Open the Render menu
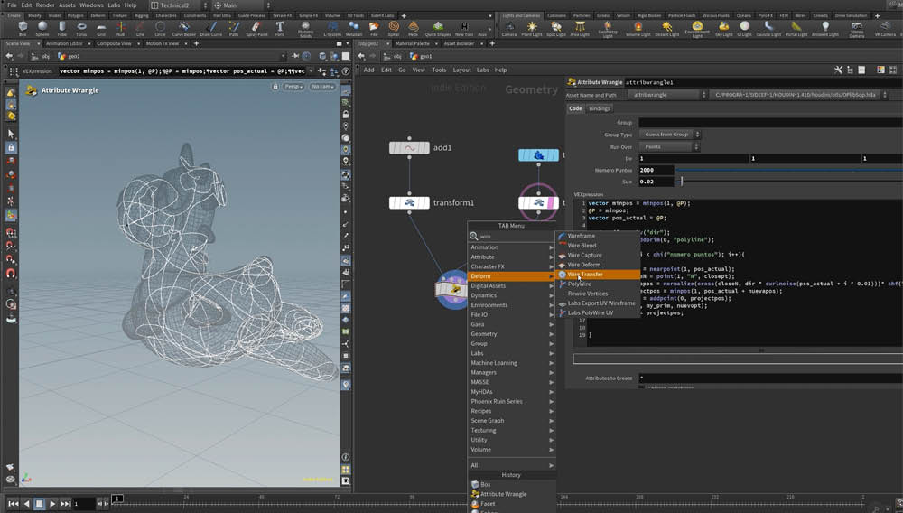This screenshot has width=903, height=513. pos(45,5)
